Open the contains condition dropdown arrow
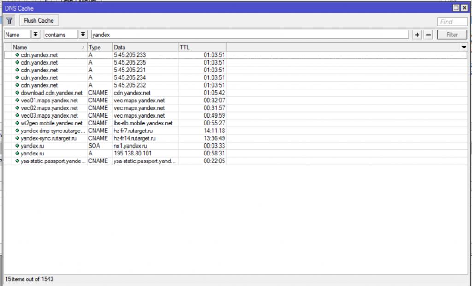Image resolution: width=472 pixels, height=286 pixels. (83, 35)
